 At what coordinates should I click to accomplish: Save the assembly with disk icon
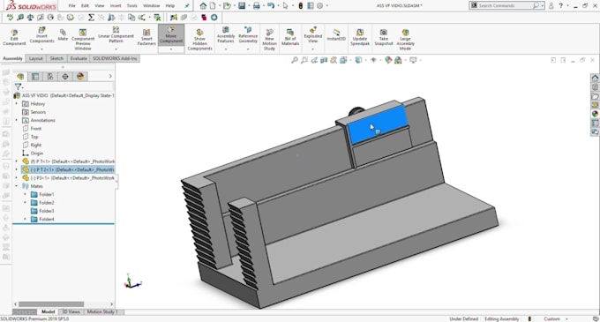click(242, 6)
